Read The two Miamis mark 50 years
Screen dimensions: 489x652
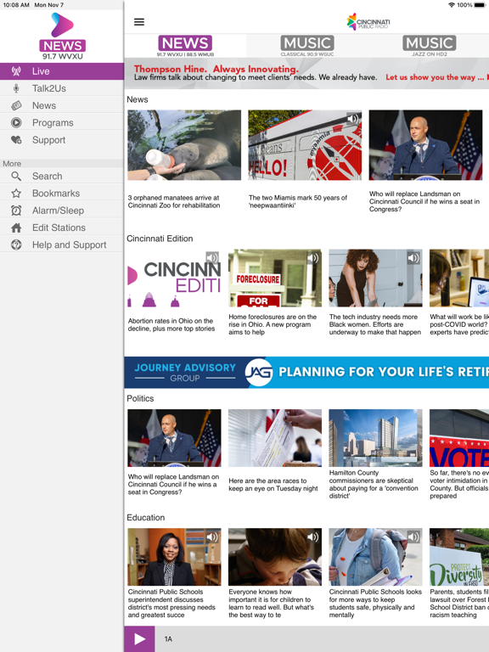pyautogui.click(x=298, y=202)
